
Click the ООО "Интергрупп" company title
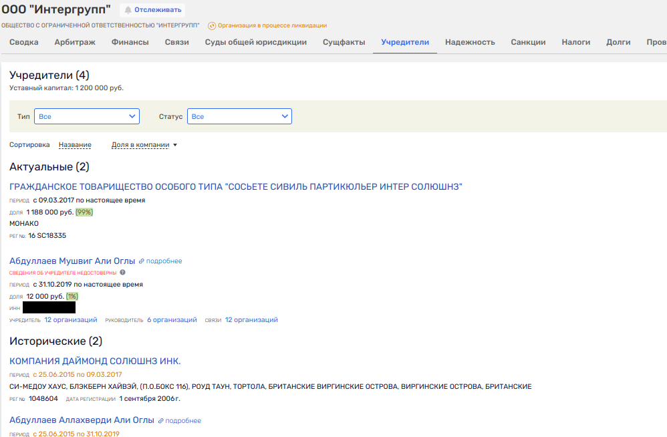(x=56, y=9)
